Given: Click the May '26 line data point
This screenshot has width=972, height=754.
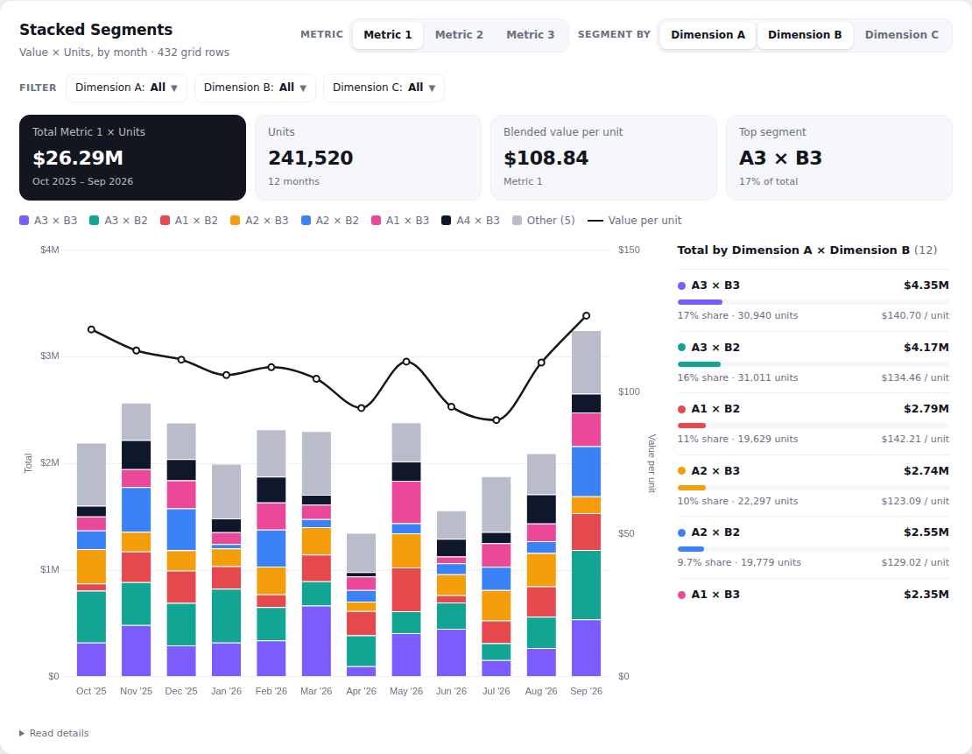Looking at the screenshot, I should 406,362.
